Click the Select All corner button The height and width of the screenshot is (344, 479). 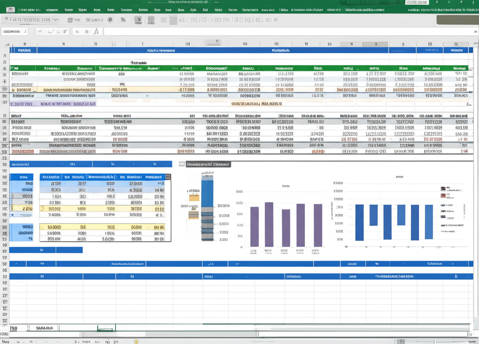[x=5, y=44]
